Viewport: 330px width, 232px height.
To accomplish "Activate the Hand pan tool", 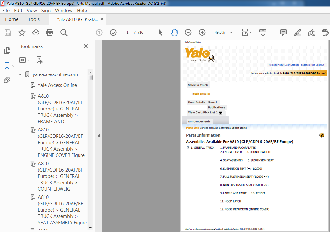I will click(x=174, y=32).
